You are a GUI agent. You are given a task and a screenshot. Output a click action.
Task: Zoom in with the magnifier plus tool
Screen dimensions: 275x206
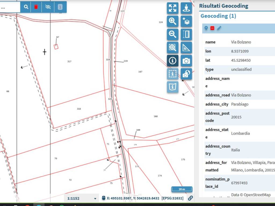pos(172,21)
